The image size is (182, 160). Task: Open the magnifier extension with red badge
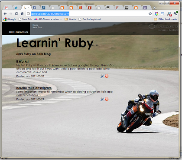[169, 14]
